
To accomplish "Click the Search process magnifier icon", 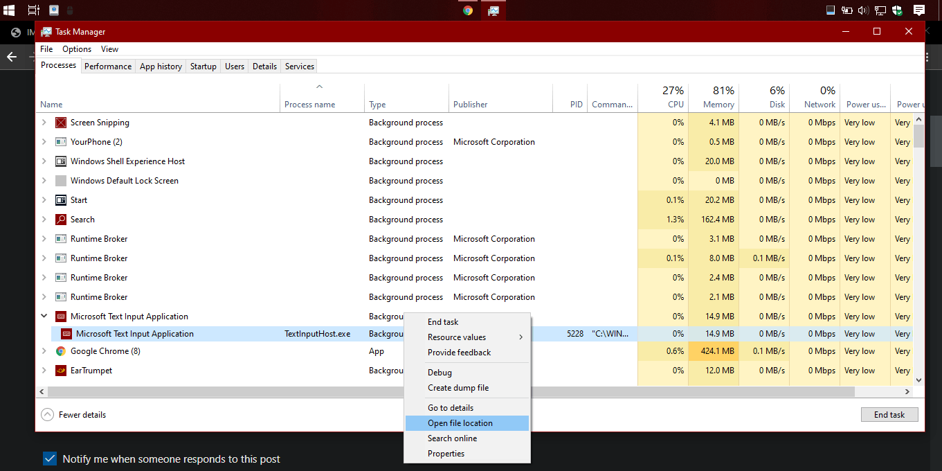I will click(61, 220).
